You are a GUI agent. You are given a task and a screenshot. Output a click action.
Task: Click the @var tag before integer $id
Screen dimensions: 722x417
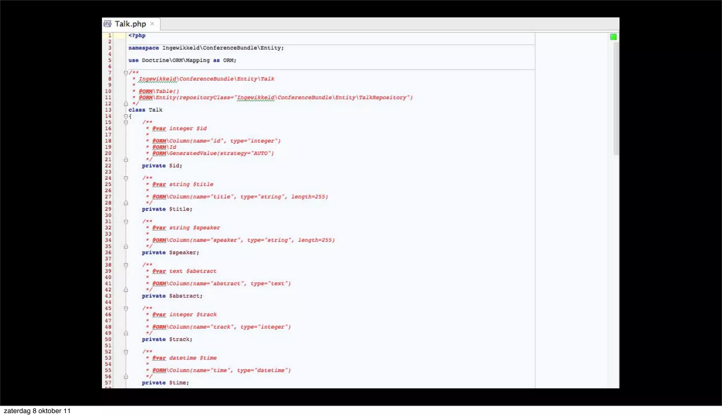pos(159,129)
